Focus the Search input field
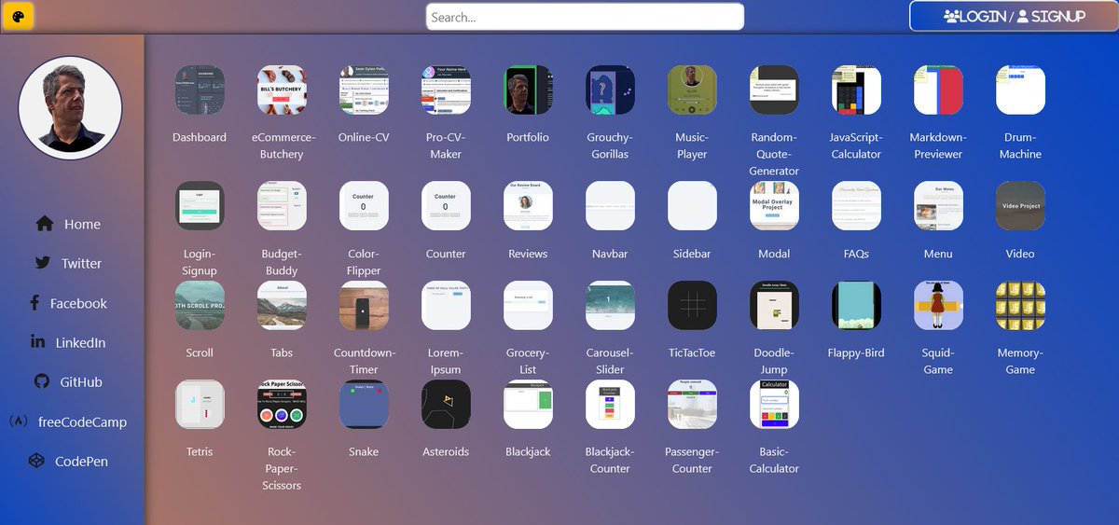 [x=585, y=17]
